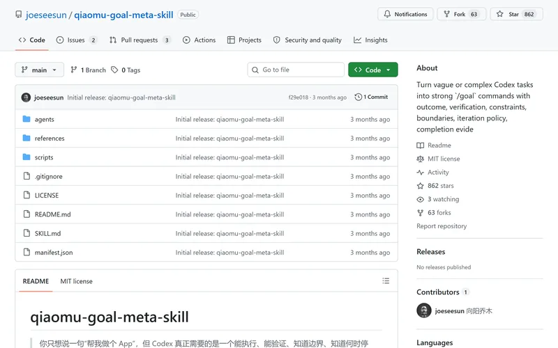Open the Issues tab
The image size is (558, 348).
point(77,40)
